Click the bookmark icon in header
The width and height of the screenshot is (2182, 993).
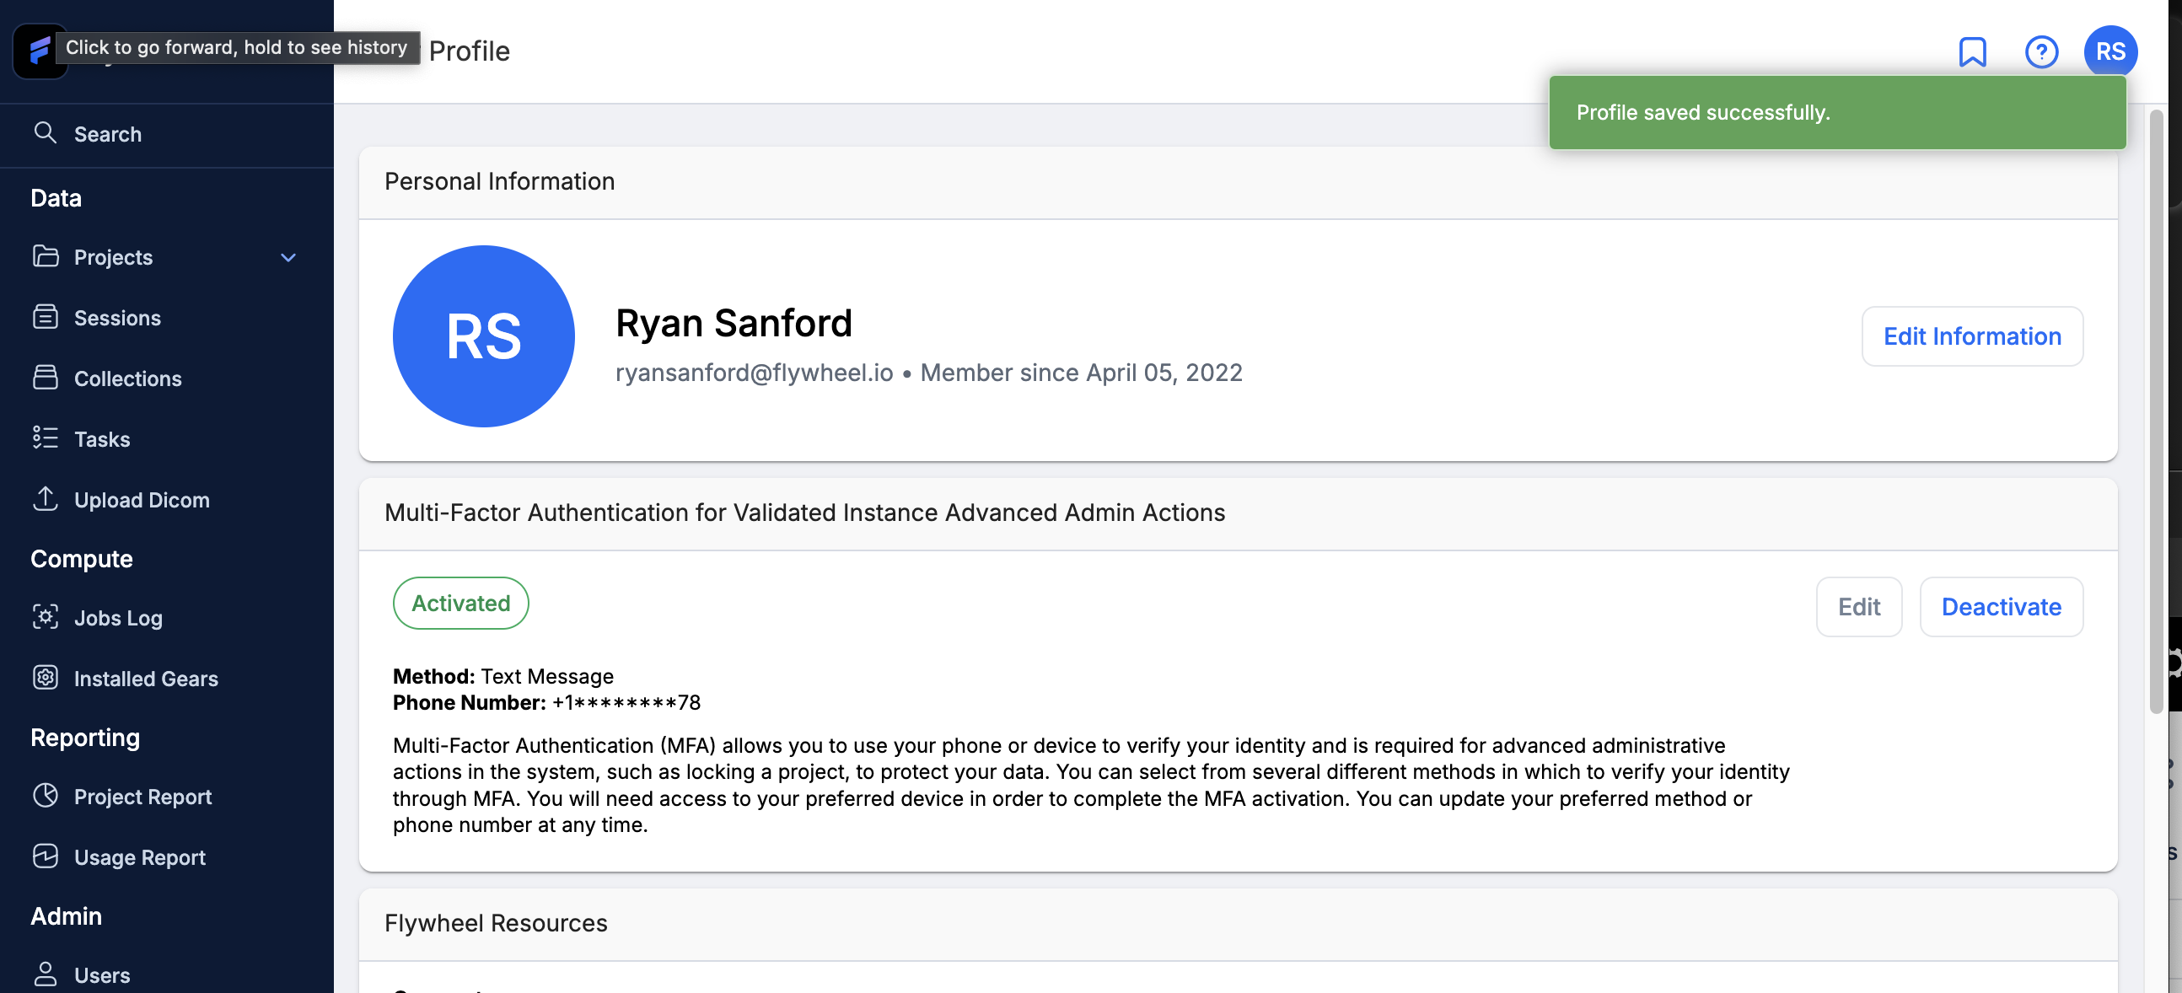pyautogui.click(x=1972, y=51)
